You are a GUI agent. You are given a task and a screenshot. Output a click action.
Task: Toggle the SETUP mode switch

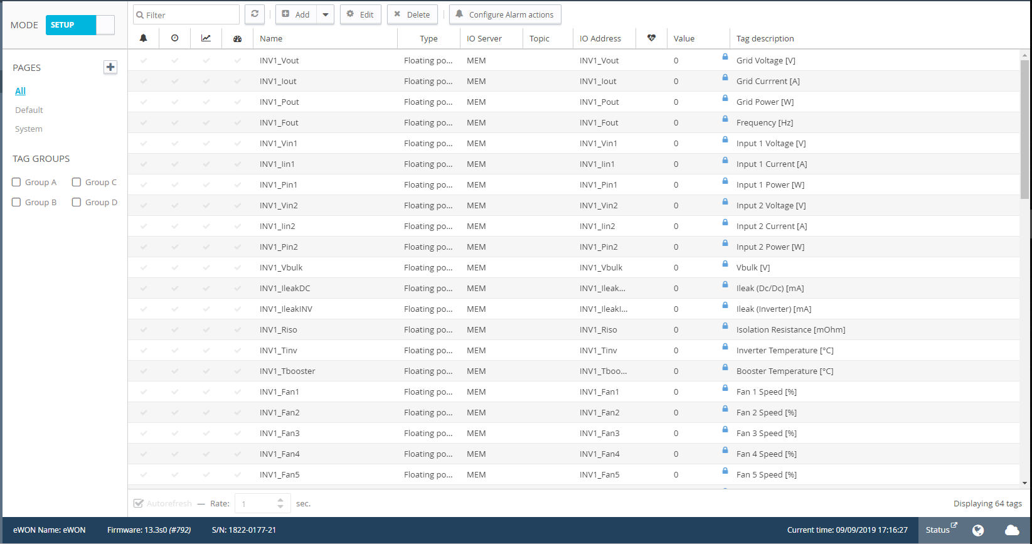pos(80,25)
